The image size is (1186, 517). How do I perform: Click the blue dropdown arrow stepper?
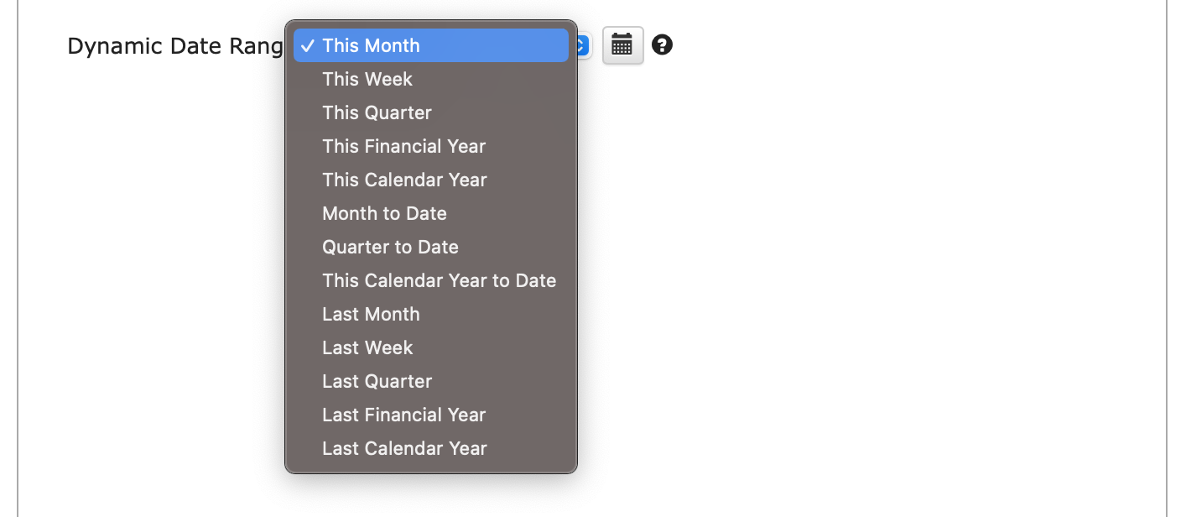(x=585, y=45)
